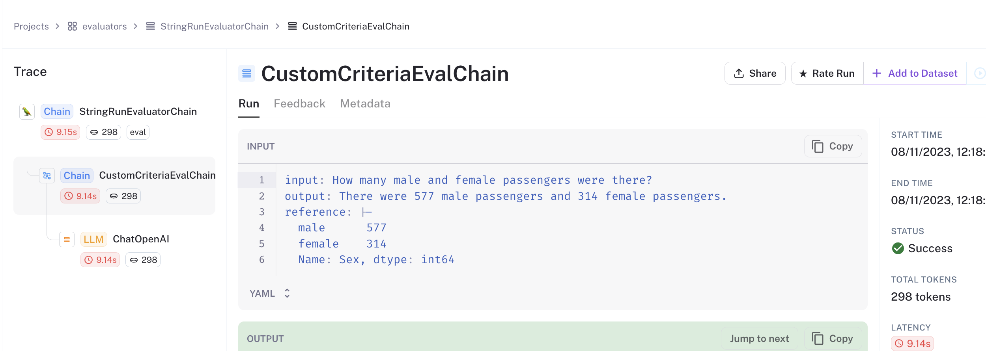
Task: Click the play icon right of Add to Dataset
Action: [980, 73]
